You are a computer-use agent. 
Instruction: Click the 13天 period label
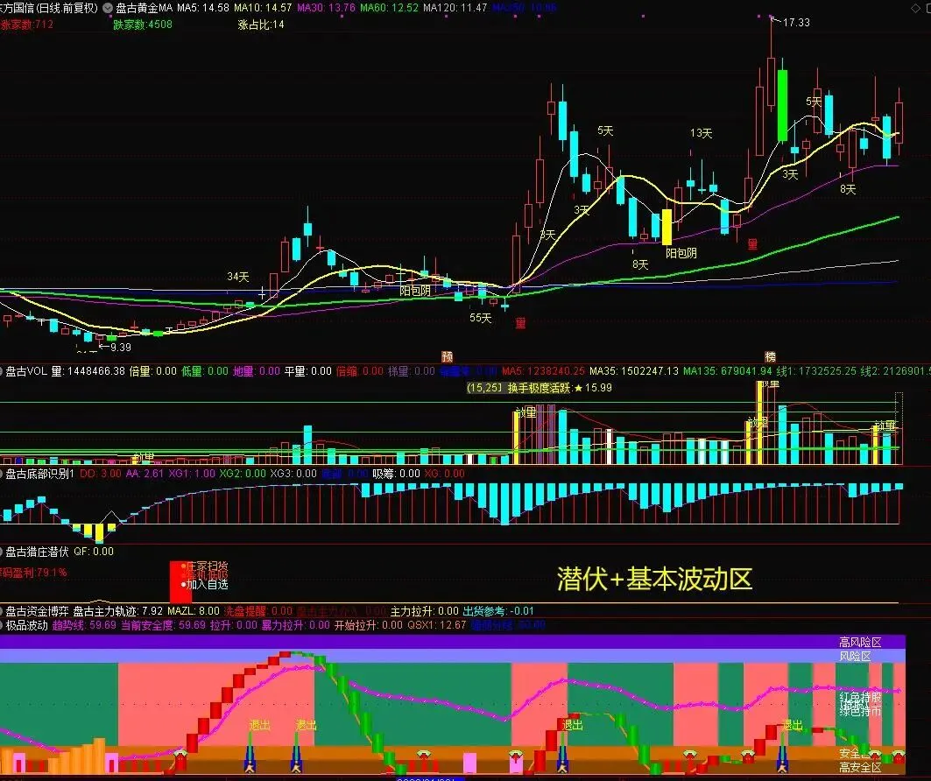(701, 133)
